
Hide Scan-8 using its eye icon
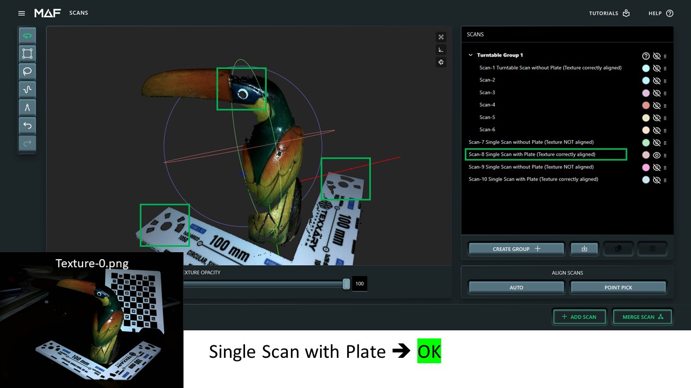(x=656, y=155)
